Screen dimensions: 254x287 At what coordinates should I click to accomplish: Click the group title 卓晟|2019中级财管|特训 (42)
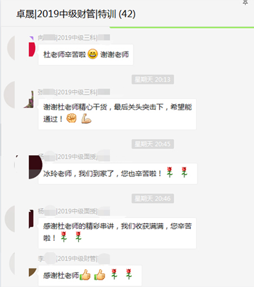(x=76, y=14)
